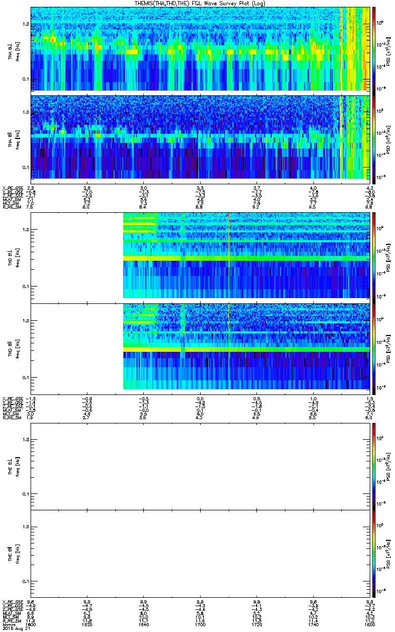
Task: Click the THA 'R_RE_SM' ephemeris row label
Action: coord(11,207)
